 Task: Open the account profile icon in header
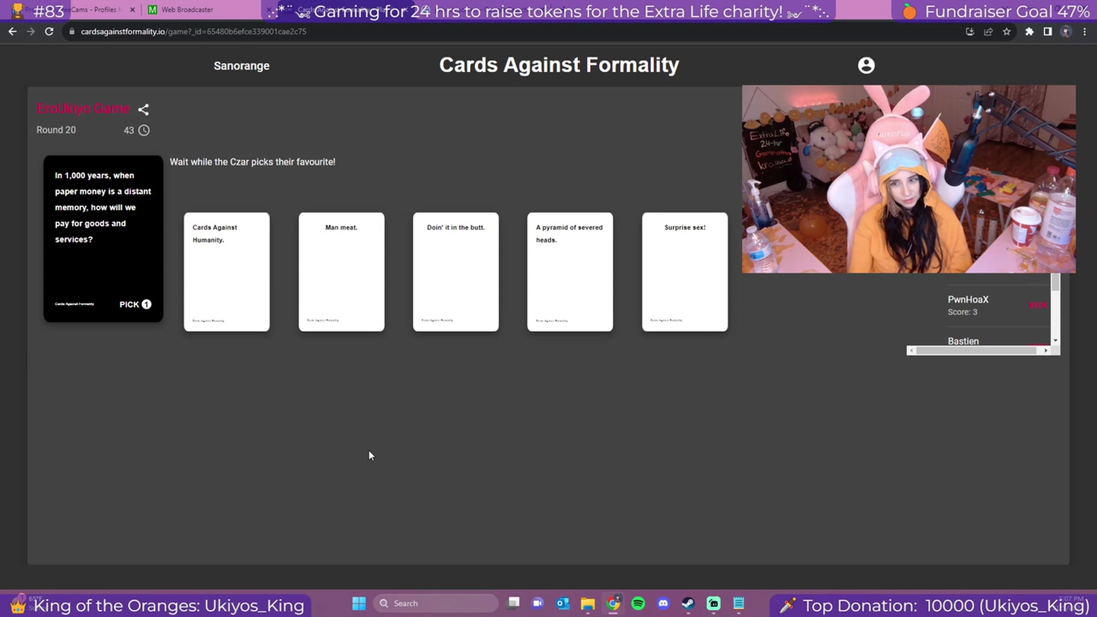(866, 66)
